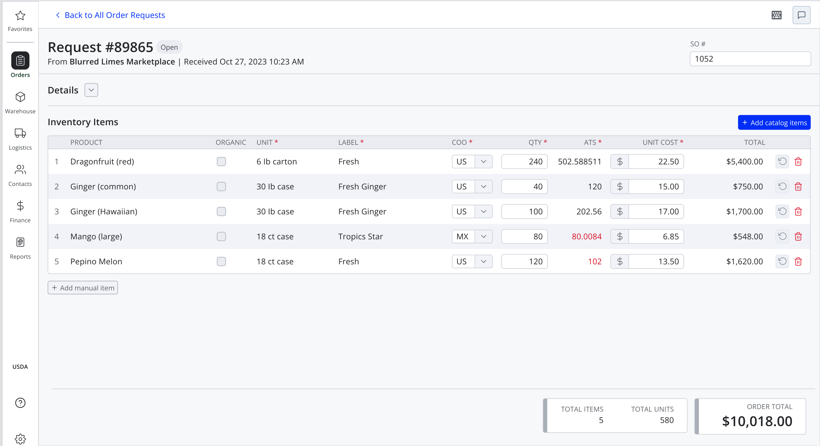Image resolution: width=820 pixels, height=446 pixels.
Task: Click the SO # input field
Action: (750, 59)
